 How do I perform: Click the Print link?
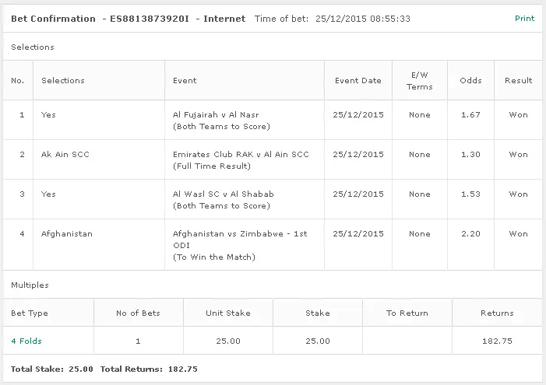pos(524,18)
